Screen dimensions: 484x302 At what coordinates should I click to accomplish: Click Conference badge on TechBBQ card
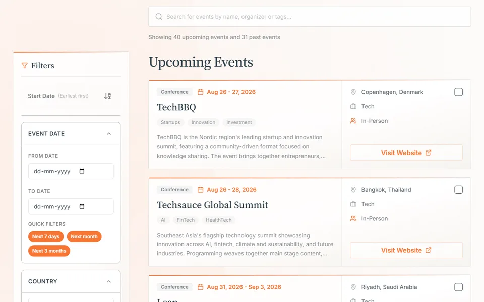pos(174,92)
